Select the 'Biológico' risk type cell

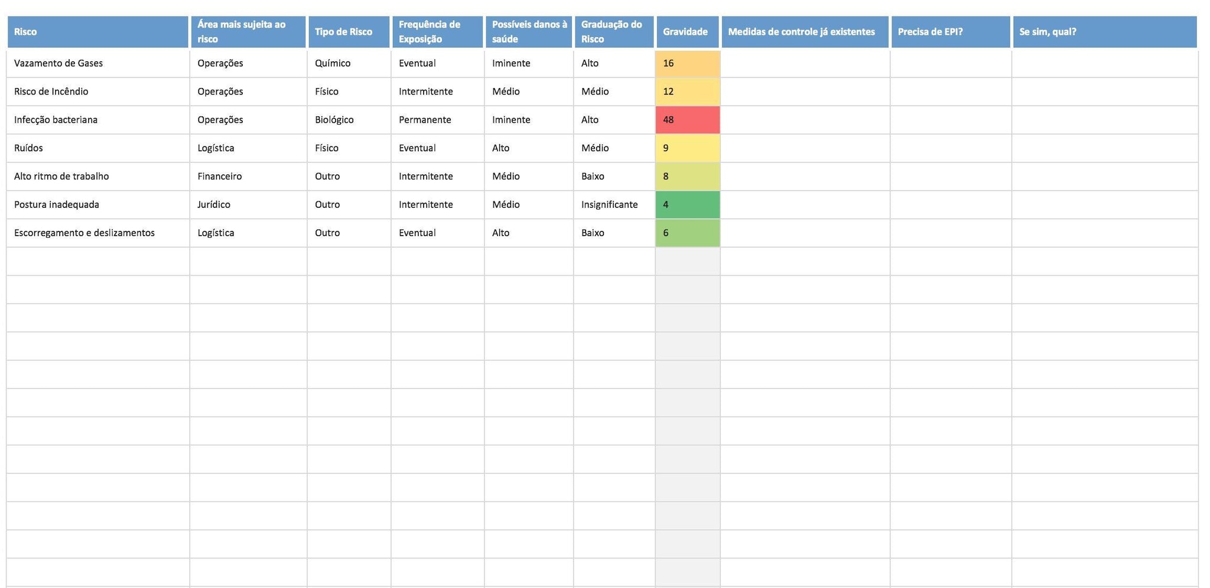click(x=349, y=120)
